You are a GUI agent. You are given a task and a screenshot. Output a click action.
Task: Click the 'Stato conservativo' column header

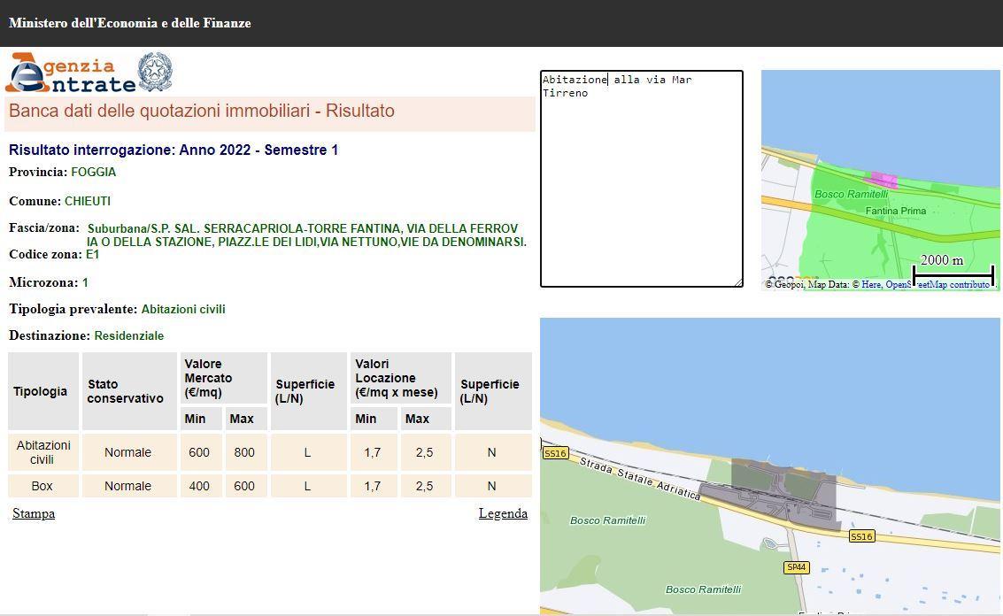pos(129,391)
